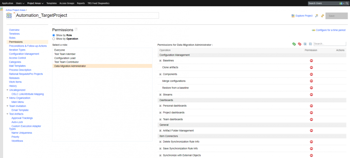Click the red revoke-all permissions icon
The image size is (350, 158).
[299, 44]
